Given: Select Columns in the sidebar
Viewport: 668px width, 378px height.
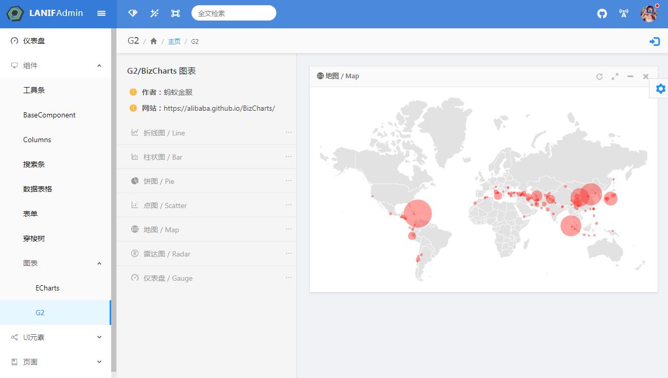Looking at the screenshot, I should click(56, 140).
